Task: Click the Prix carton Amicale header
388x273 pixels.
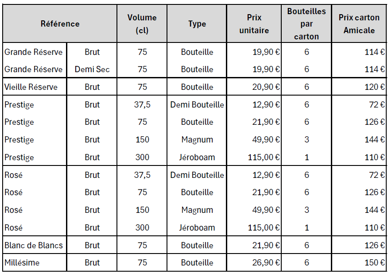Action: point(359,24)
